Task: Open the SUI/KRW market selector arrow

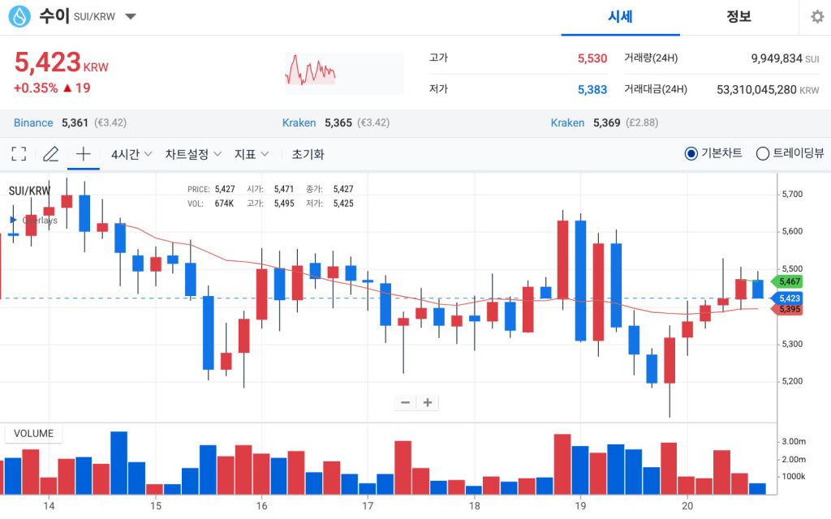Action: tap(131, 16)
